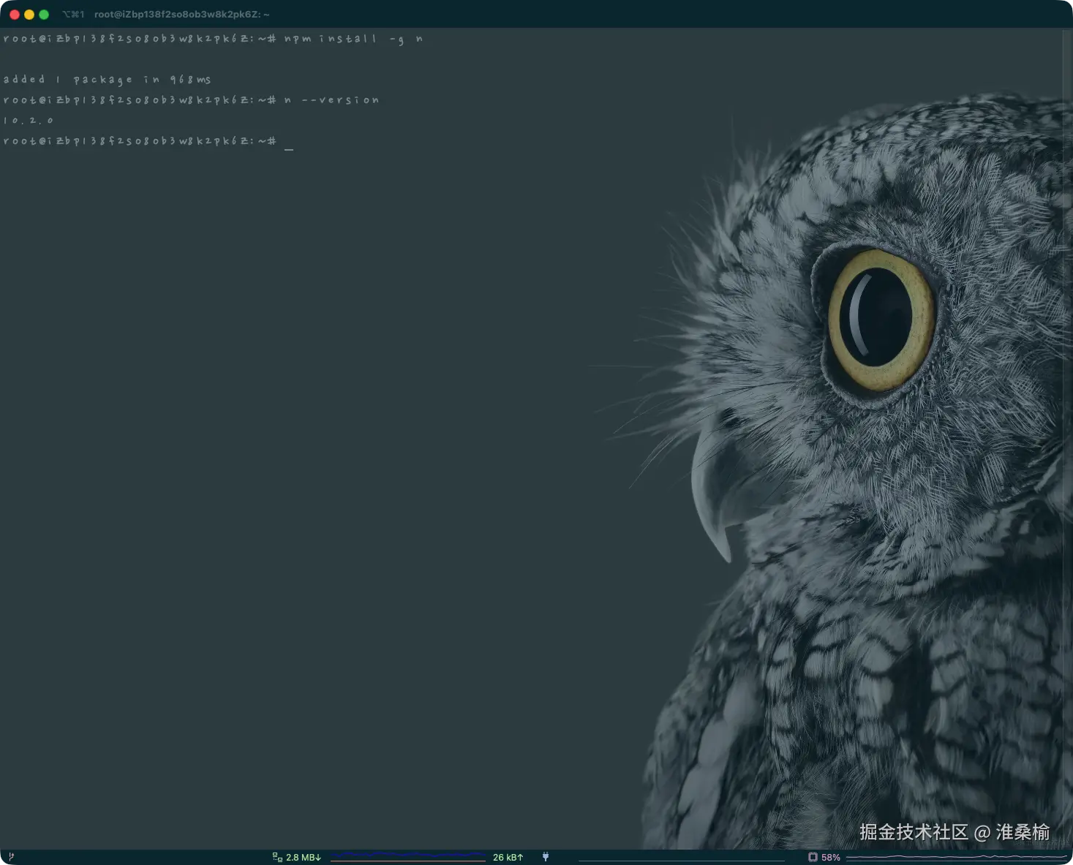The image size is (1073, 865).
Task: Click the CPU usage sparkline graph
Action: coord(957,856)
